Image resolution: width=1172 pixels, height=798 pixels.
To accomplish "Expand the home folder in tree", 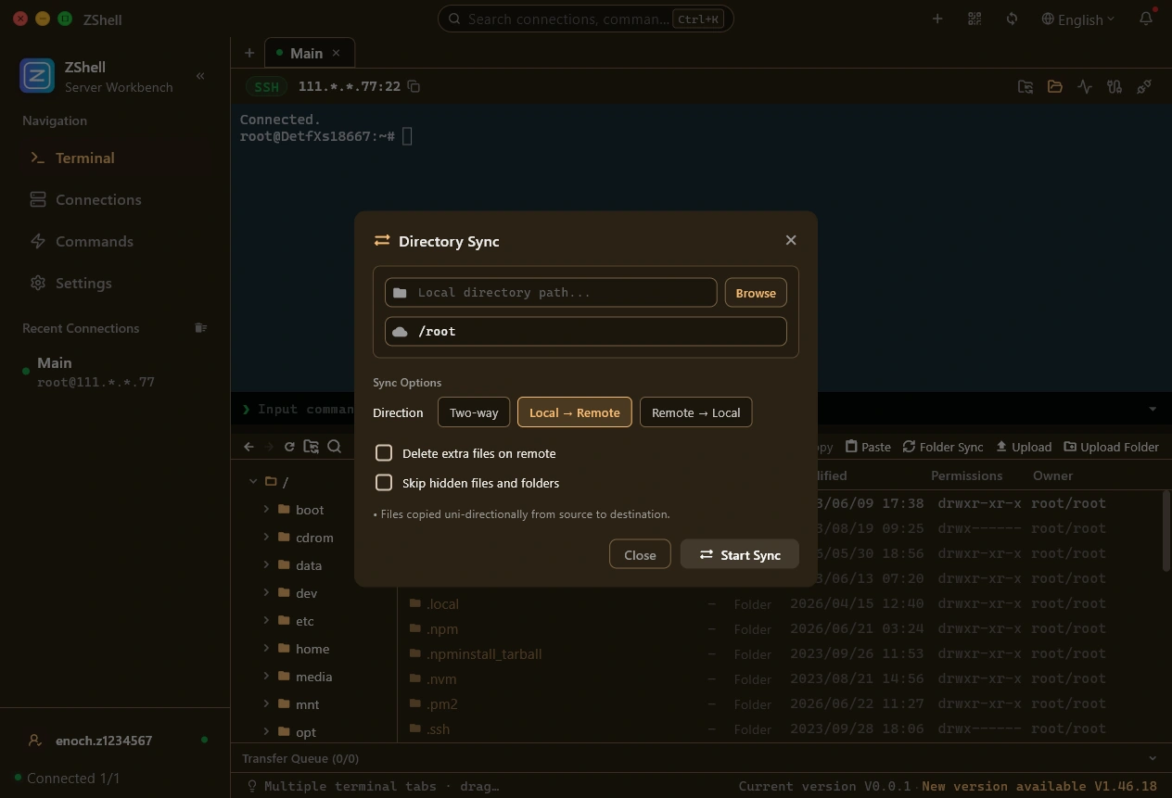I will (266, 648).
